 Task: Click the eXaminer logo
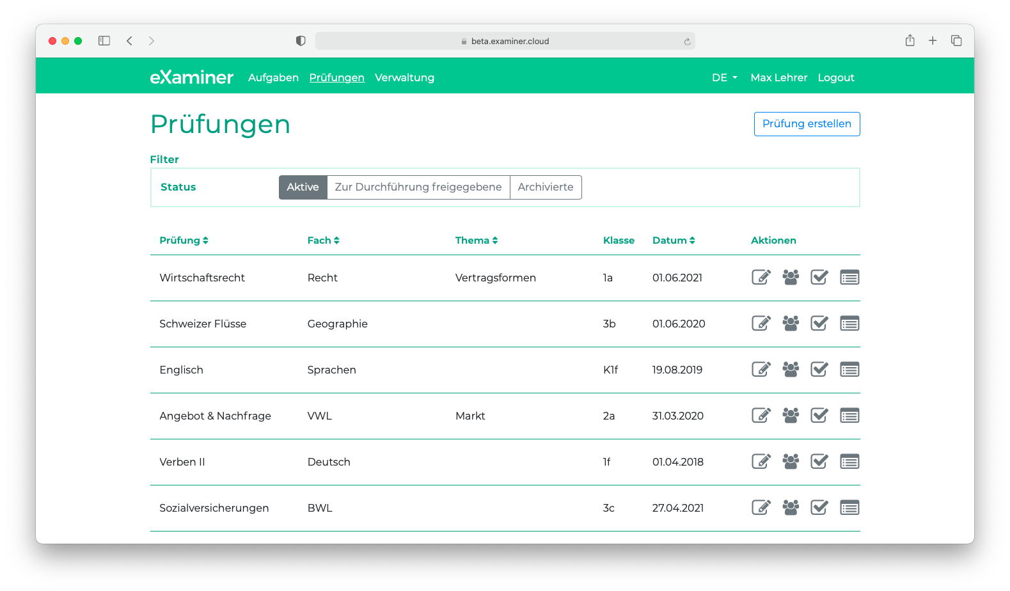point(192,77)
